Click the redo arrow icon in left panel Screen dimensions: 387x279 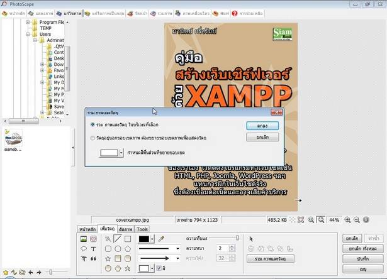point(39,272)
